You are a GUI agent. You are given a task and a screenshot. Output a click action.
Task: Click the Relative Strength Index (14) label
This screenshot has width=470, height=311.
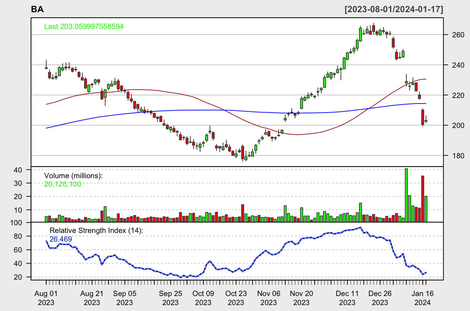click(96, 230)
